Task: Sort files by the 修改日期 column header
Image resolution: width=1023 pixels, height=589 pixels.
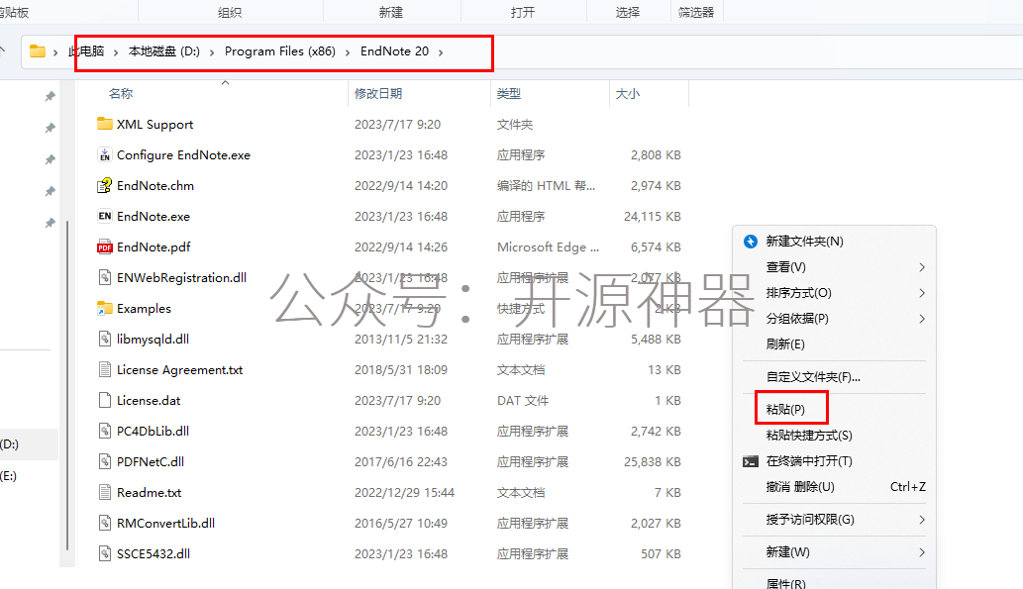Action: pos(378,93)
